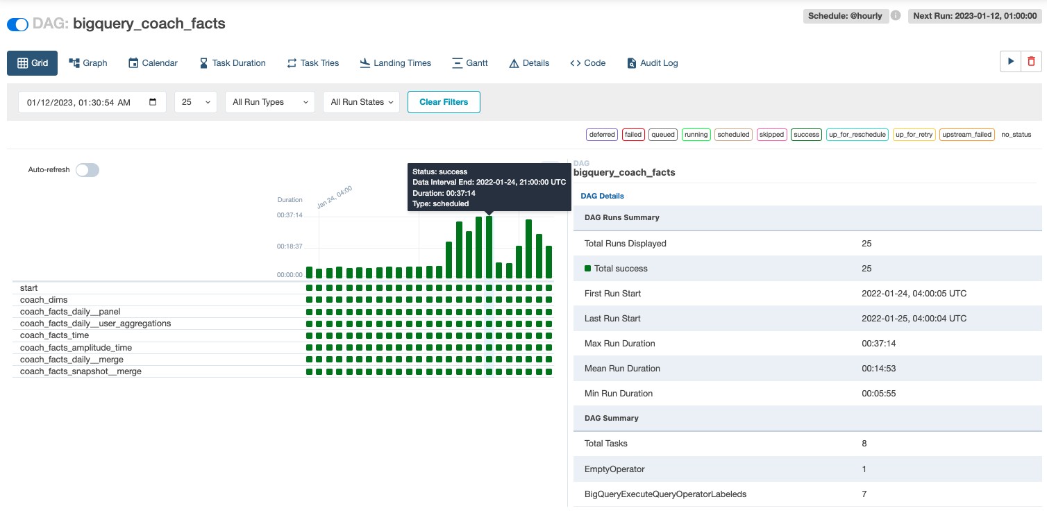Click the up_for_retry status legend
Screen dimensions: 1047x520
tap(914, 135)
